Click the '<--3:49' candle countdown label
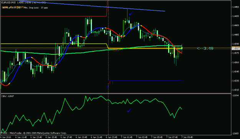240x139 pixels. [205, 49]
